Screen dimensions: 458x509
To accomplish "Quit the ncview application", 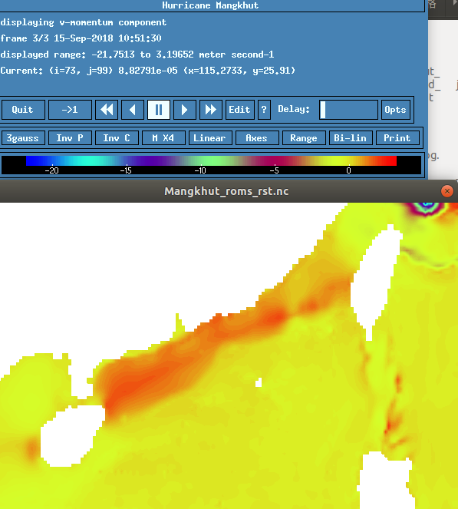I will [x=23, y=110].
